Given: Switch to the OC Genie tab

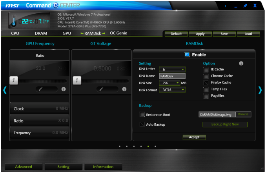Looking at the screenshot, I should 118,33.
